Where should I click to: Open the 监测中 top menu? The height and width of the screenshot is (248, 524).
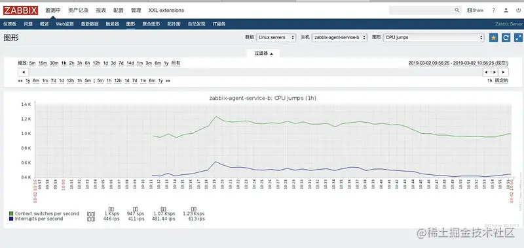click(53, 10)
